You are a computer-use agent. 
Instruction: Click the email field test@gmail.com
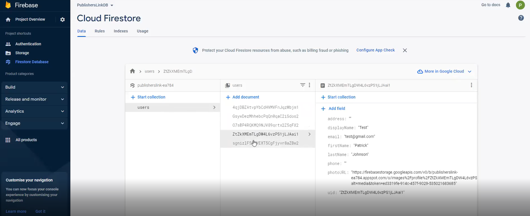click(360, 136)
